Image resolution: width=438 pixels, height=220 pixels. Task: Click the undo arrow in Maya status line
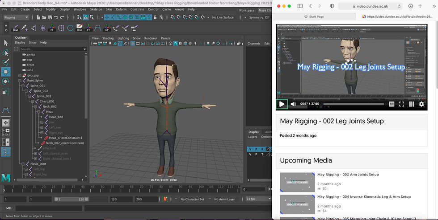56,17
